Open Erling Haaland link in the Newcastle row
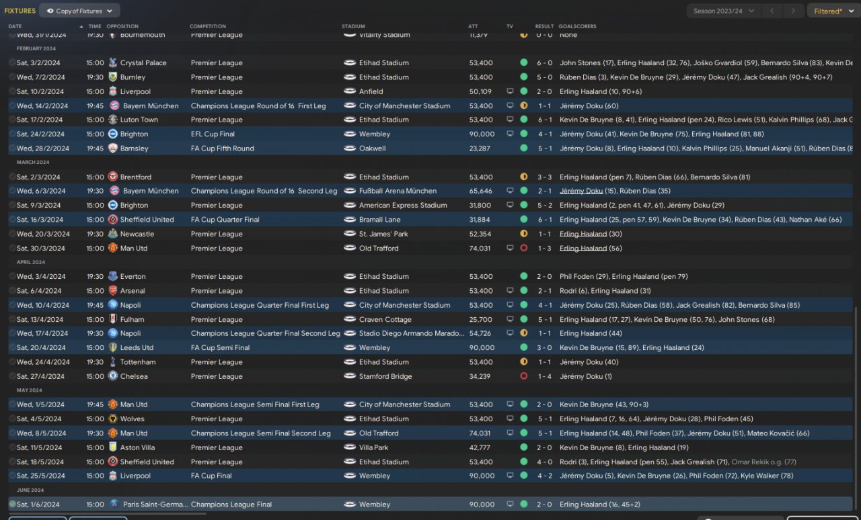 click(583, 234)
